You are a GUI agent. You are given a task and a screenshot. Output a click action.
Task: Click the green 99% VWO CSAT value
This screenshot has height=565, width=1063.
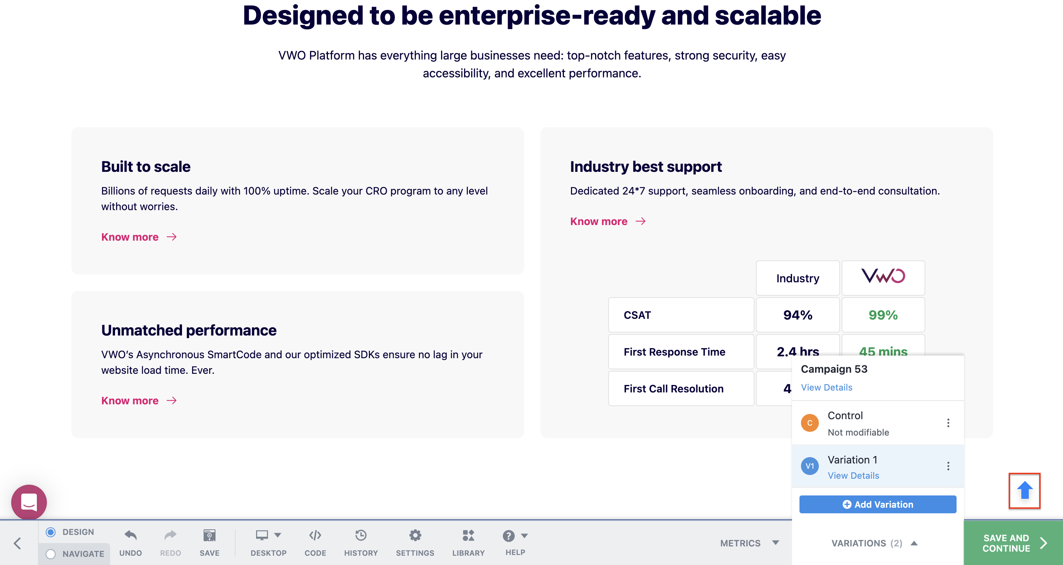pyautogui.click(x=883, y=315)
